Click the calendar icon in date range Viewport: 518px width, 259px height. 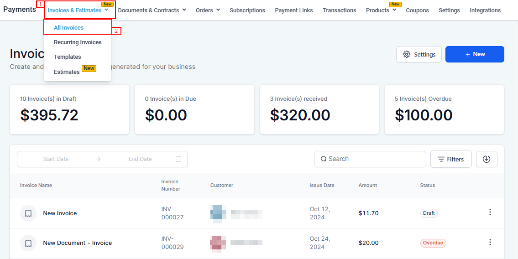pyautogui.click(x=178, y=159)
